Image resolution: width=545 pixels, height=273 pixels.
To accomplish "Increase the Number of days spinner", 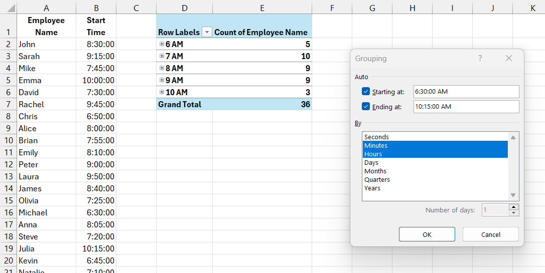I will click(x=514, y=207).
